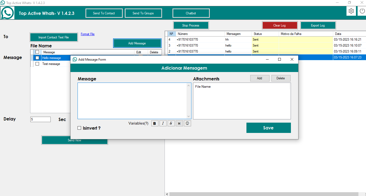Apply italic formatting to the message
Image resolution: width=366 pixels, height=196 pixels.
click(163, 123)
